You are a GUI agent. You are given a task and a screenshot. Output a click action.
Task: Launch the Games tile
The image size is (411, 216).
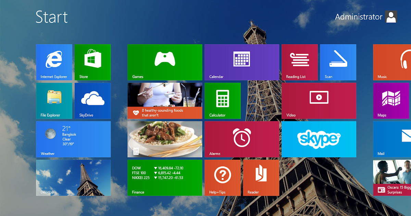tap(165, 62)
